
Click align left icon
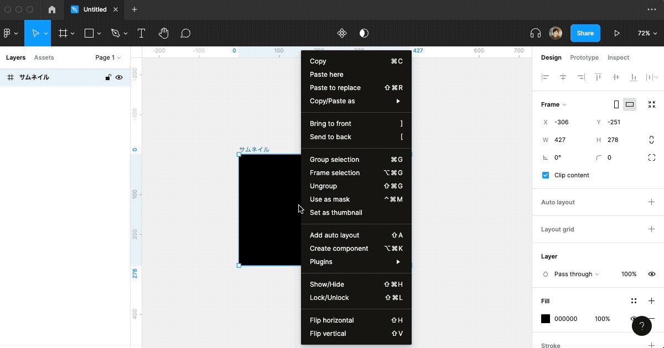[546, 77]
